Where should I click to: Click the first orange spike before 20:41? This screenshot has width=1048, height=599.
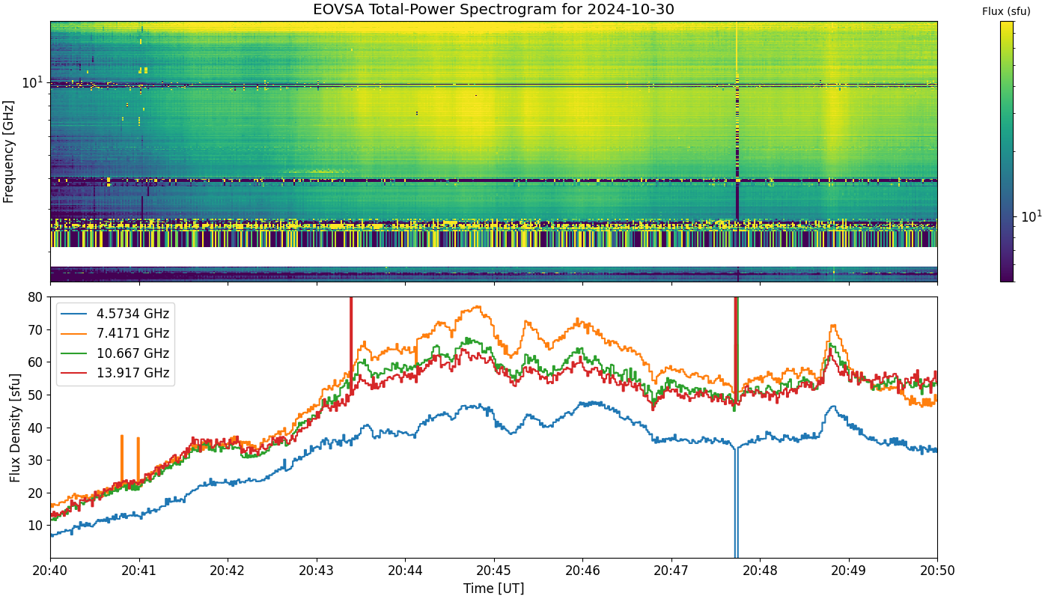(122, 458)
